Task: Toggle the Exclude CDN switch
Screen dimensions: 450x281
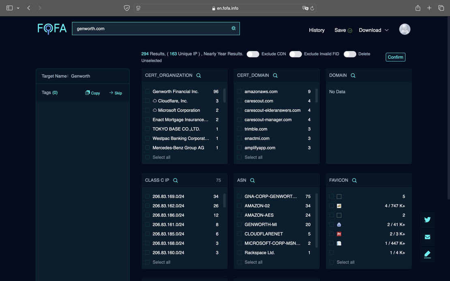Action: coord(253,54)
